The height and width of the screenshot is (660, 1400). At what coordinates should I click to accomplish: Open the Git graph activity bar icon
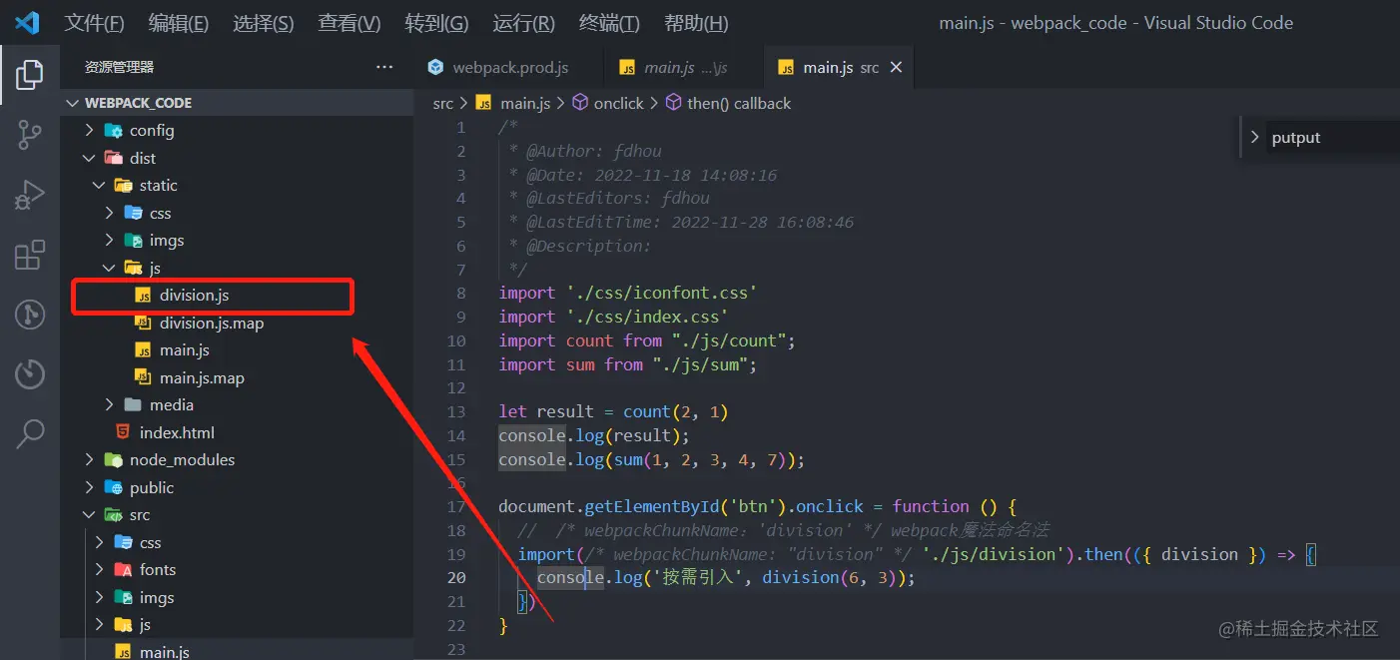point(30,315)
